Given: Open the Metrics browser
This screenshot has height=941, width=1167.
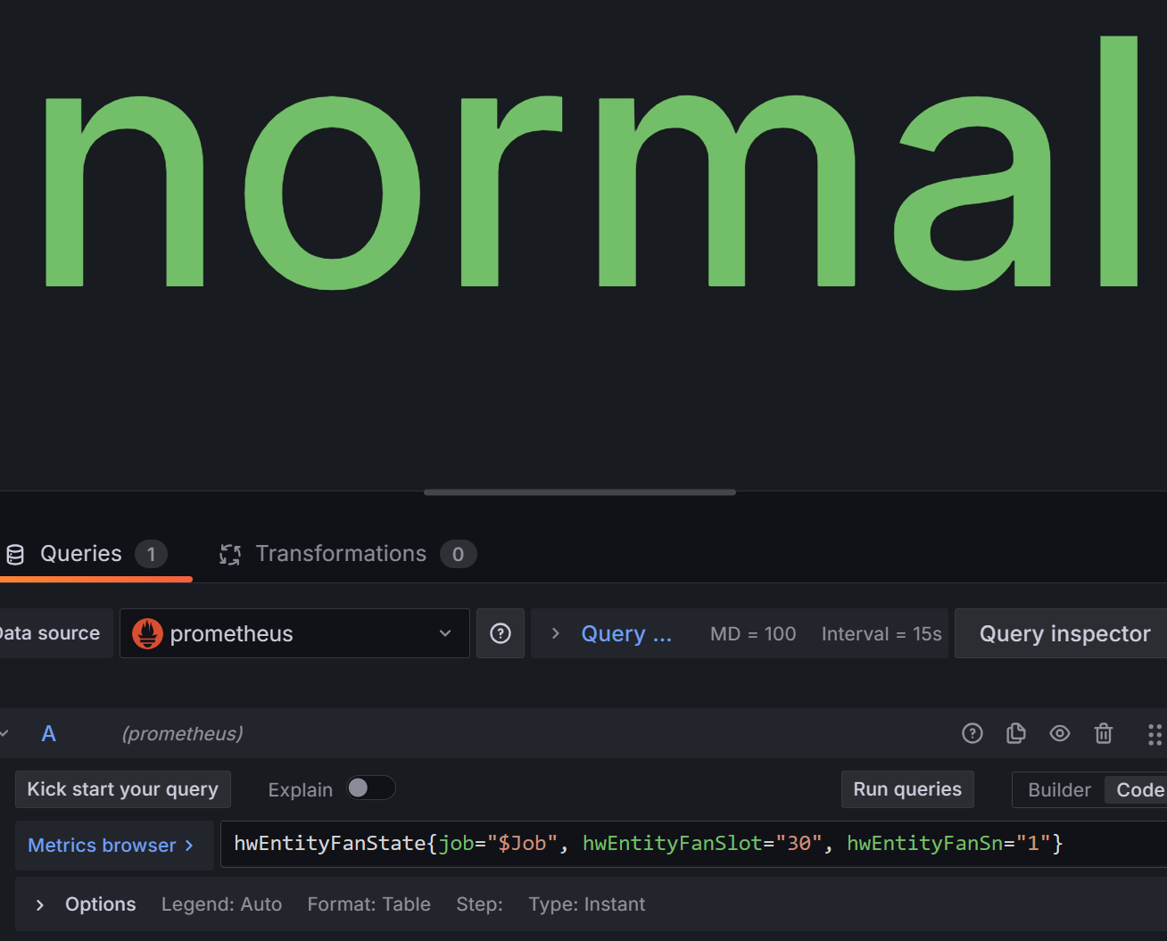Looking at the screenshot, I should click(114, 846).
